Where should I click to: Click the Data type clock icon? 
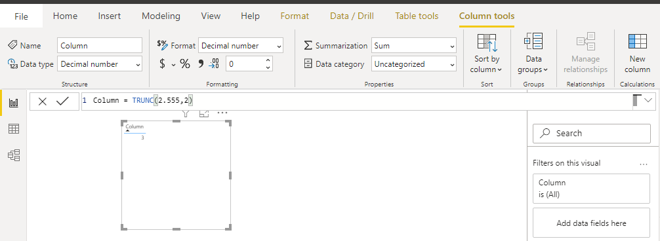12,64
